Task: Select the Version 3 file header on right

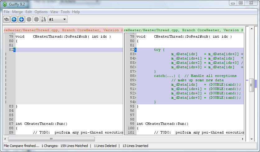Action: pyautogui.click(x=183, y=30)
